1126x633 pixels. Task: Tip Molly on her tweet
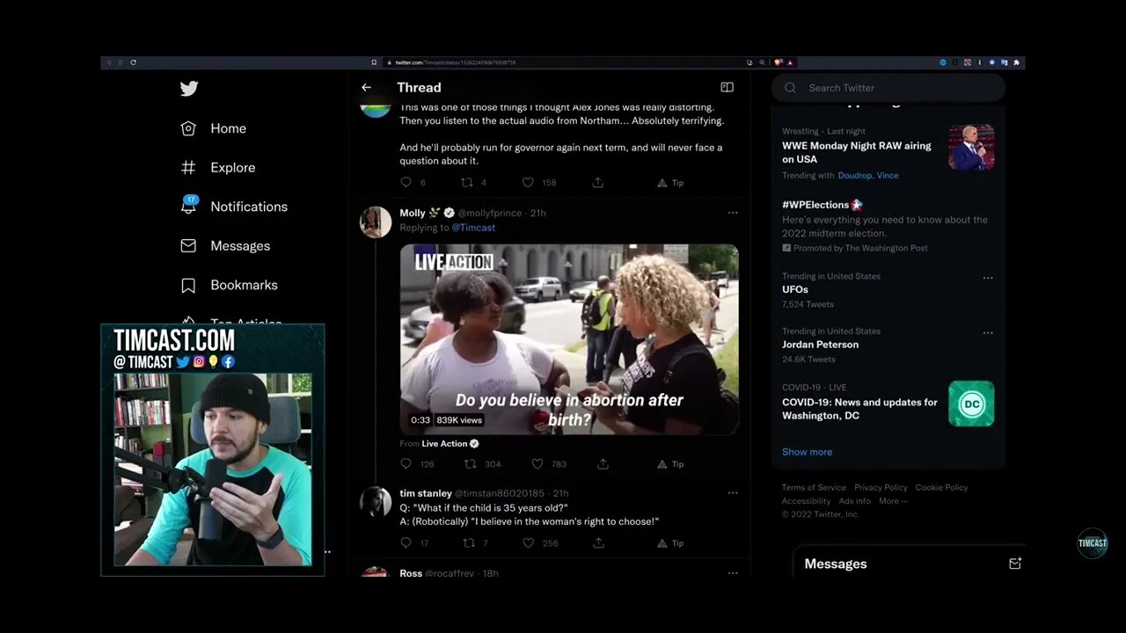pos(670,464)
